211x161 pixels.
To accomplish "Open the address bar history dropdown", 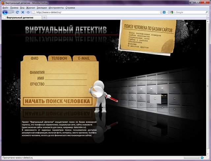I will pos(167,12).
